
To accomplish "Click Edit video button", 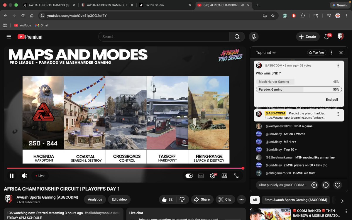I will pos(119,199).
